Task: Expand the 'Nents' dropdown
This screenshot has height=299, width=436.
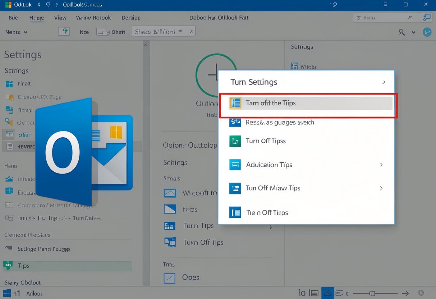Action: click(x=15, y=32)
